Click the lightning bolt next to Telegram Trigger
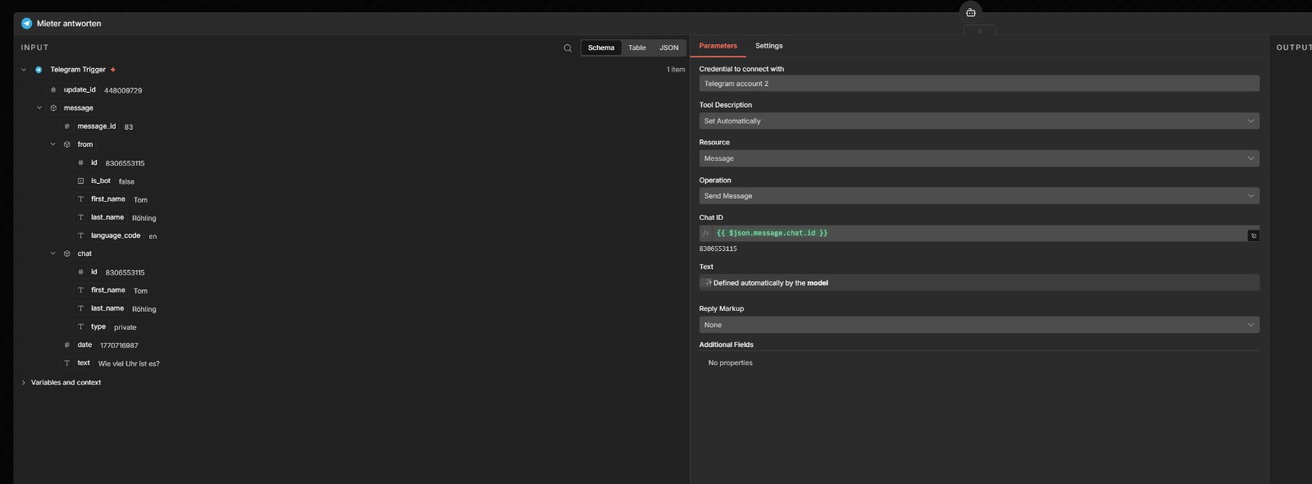Image resolution: width=1312 pixels, height=484 pixels. (113, 70)
